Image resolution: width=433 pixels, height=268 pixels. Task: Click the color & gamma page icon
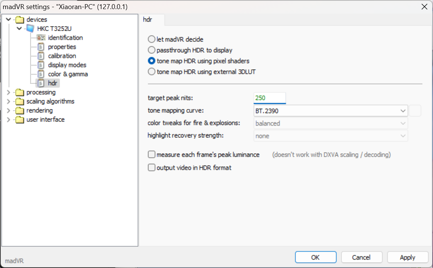tap(41, 74)
